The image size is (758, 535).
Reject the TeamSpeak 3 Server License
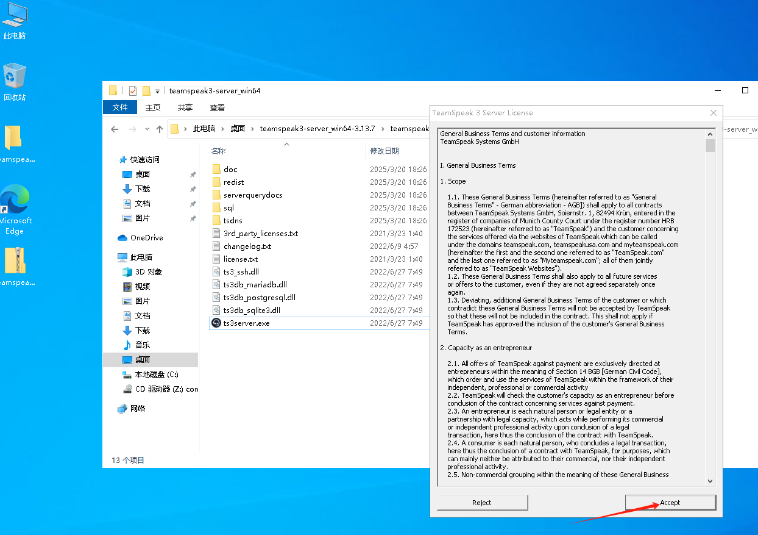482,503
